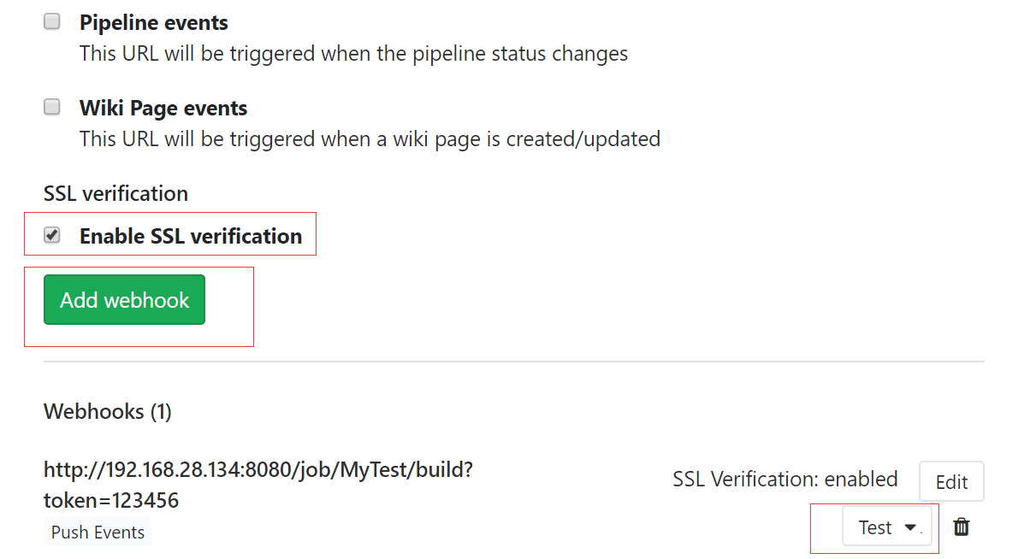
Task: Click the caret arrow beside Test
Action: [x=909, y=527]
